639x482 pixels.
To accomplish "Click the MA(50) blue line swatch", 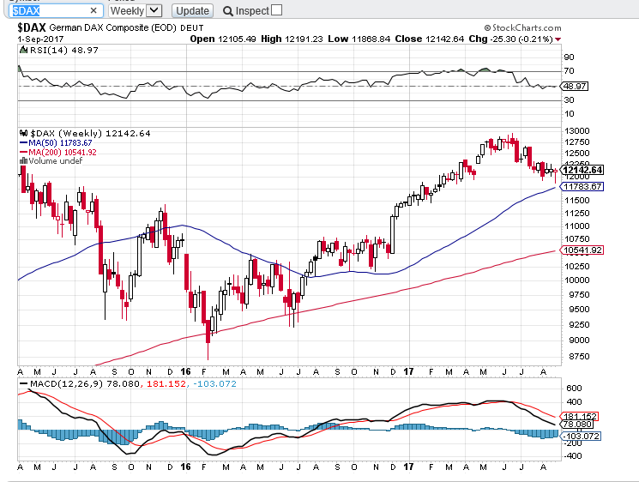I will click(24, 143).
